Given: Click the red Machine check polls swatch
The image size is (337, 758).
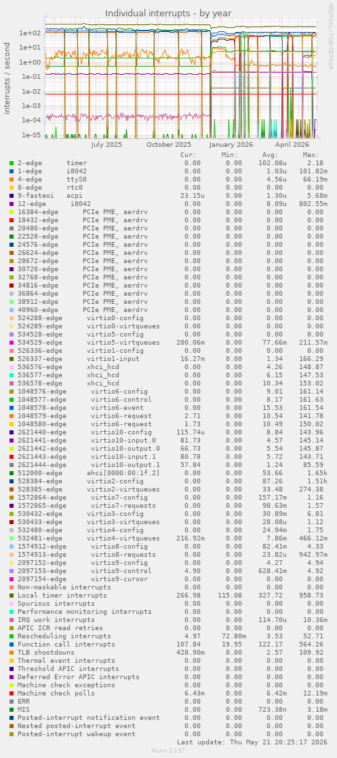Looking at the screenshot, I should pos(12,693).
